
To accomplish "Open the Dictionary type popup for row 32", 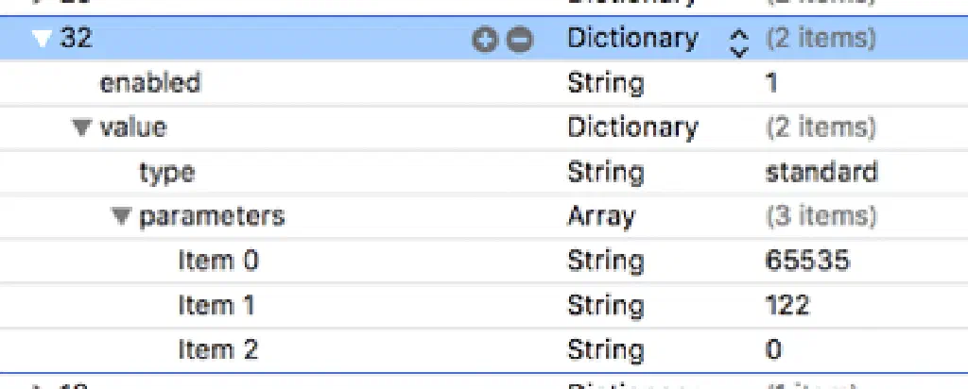I will tap(739, 40).
